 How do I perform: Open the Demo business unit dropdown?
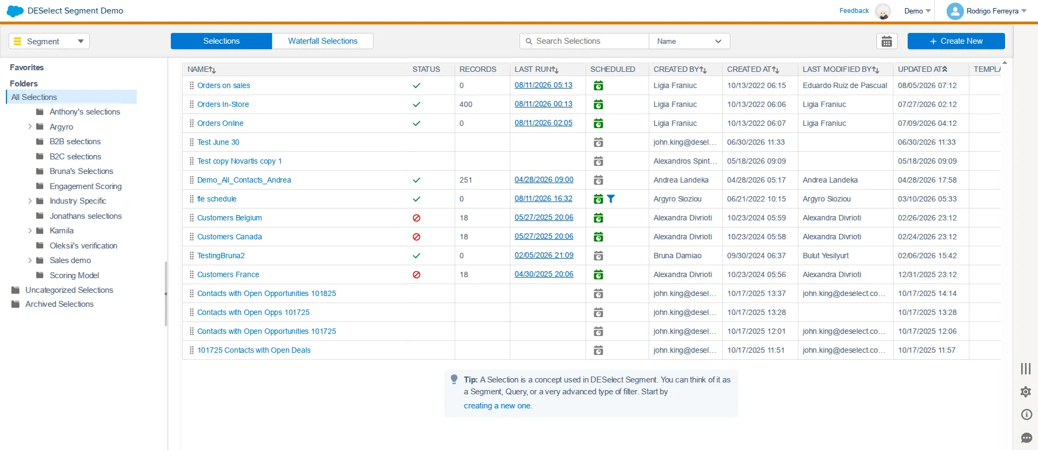(917, 11)
